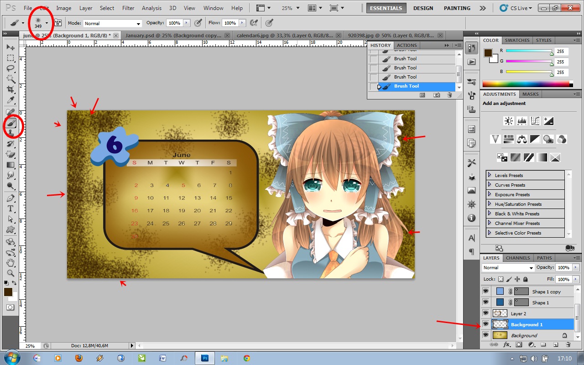The image size is (584, 365).
Task: Switch to the Channels tab
Action: point(518,258)
